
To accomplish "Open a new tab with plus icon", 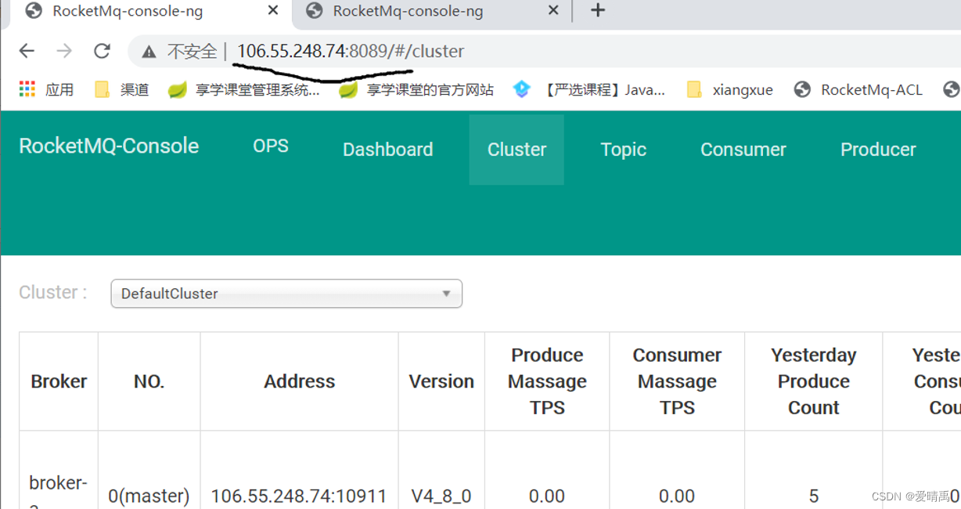I will point(598,10).
